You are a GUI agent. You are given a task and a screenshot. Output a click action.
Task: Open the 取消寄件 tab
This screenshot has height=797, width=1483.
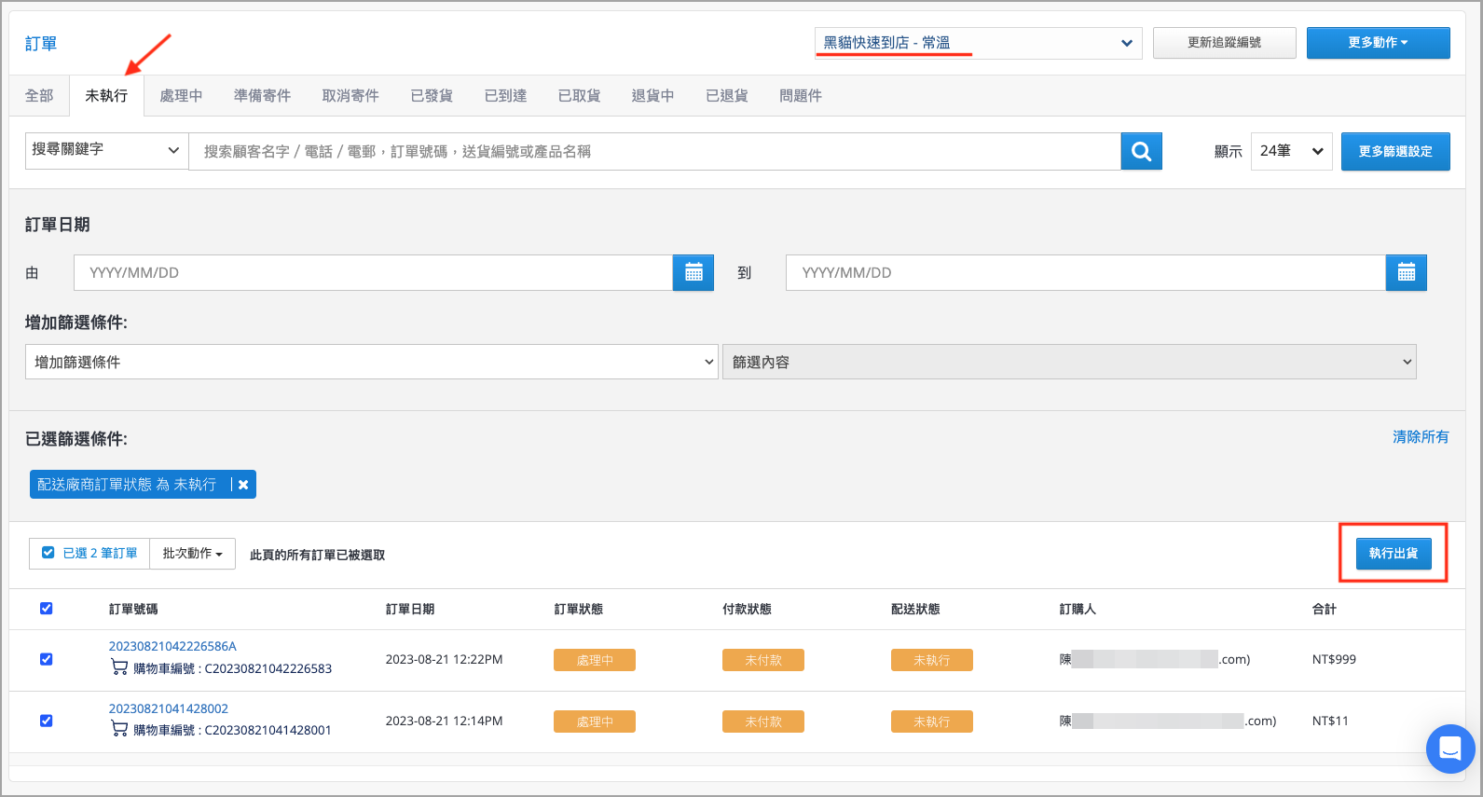click(x=350, y=96)
